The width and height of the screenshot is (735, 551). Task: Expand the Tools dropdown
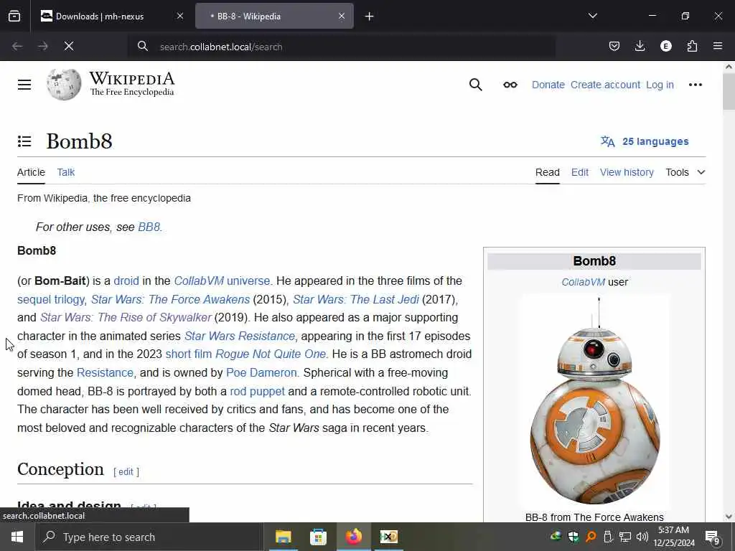[685, 172]
